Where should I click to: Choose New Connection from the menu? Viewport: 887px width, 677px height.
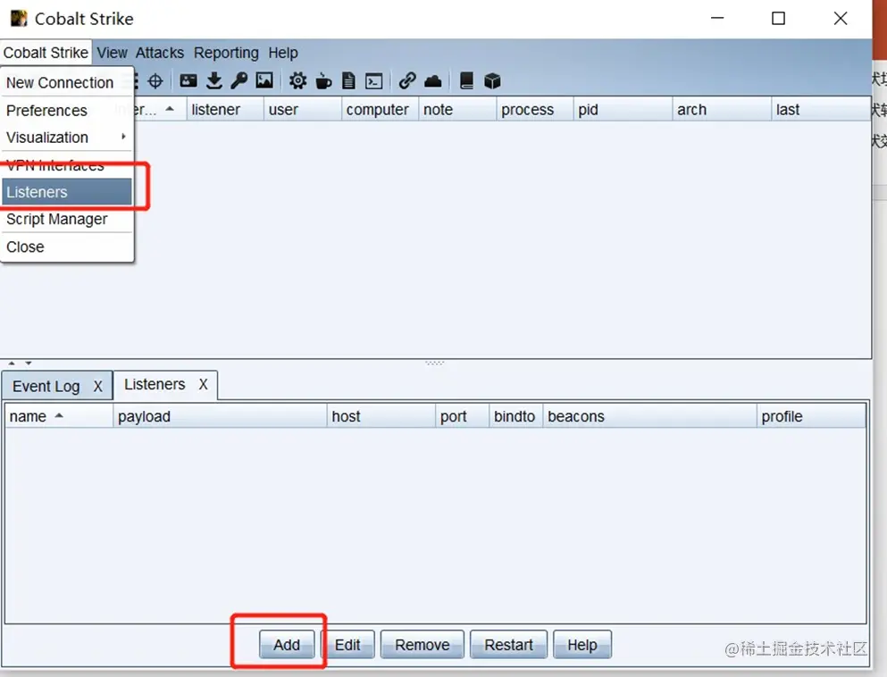(x=67, y=82)
